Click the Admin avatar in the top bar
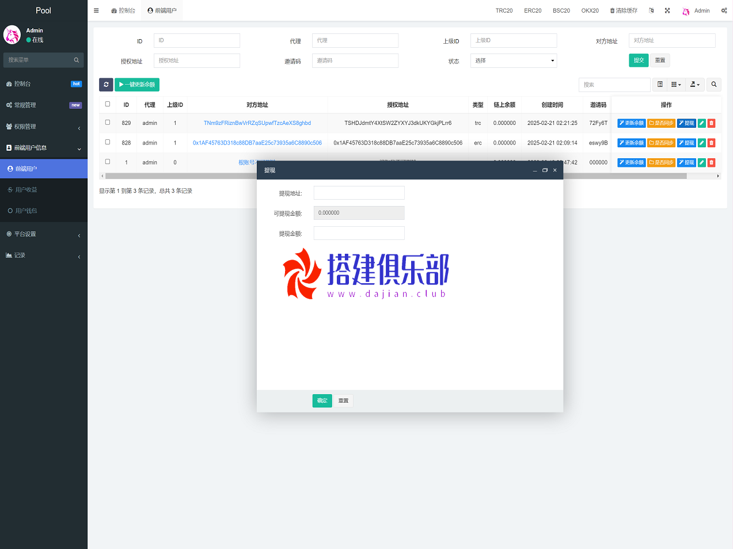This screenshot has height=549, width=733. coord(686,11)
